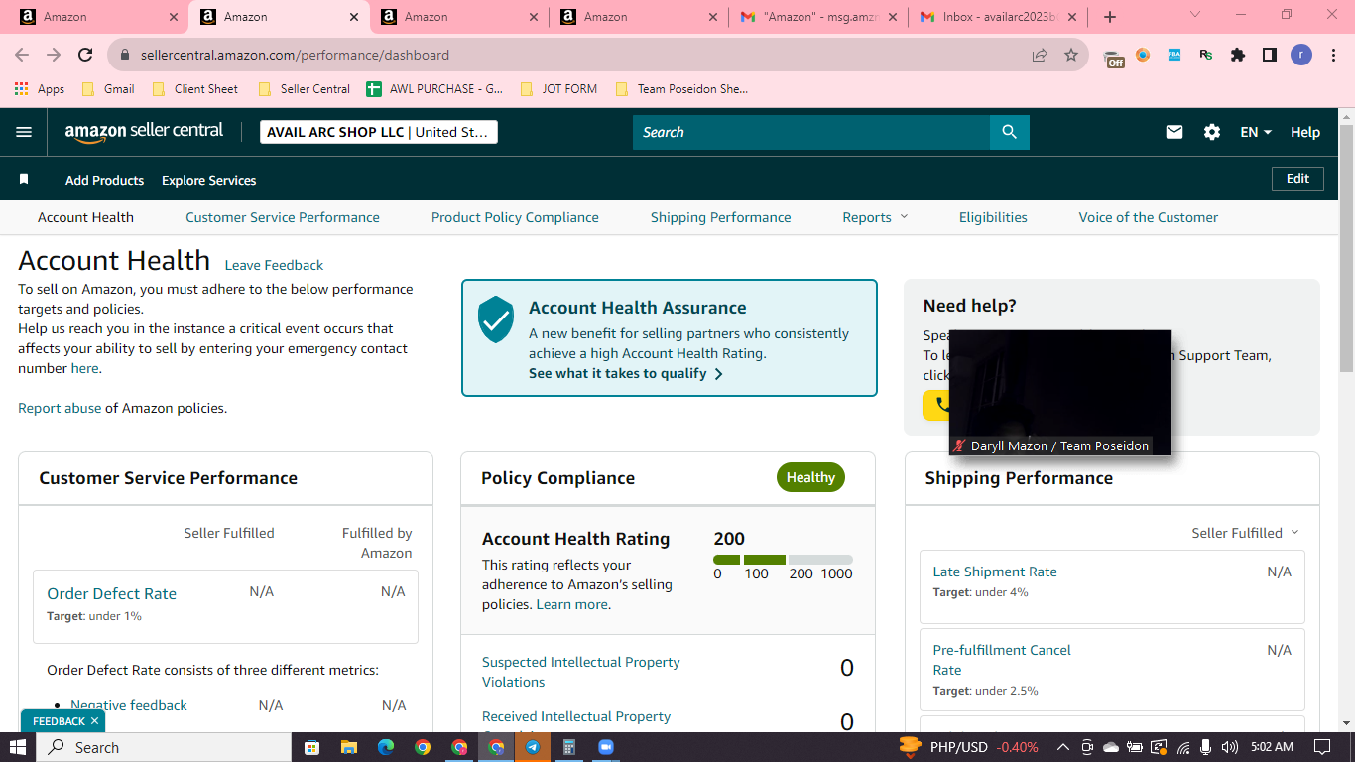Click the Seller Central search field
The height and width of the screenshot is (762, 1355).
(811, 132)
